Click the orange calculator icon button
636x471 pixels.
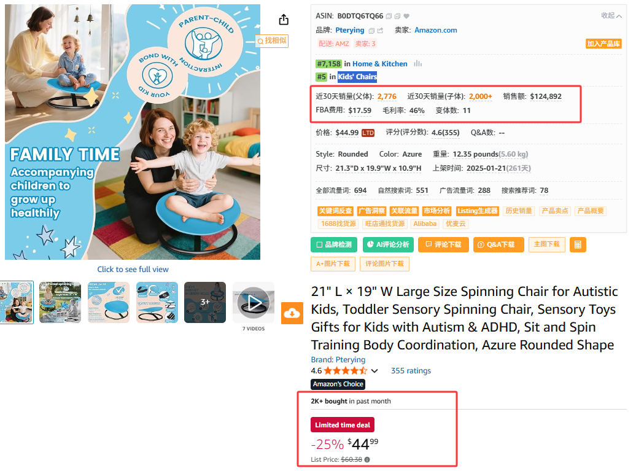click(577, 244)
